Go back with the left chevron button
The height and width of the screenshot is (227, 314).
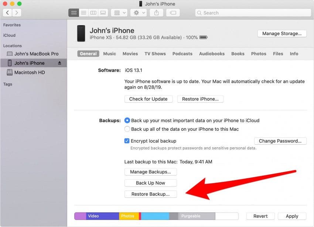click(7, 13)
